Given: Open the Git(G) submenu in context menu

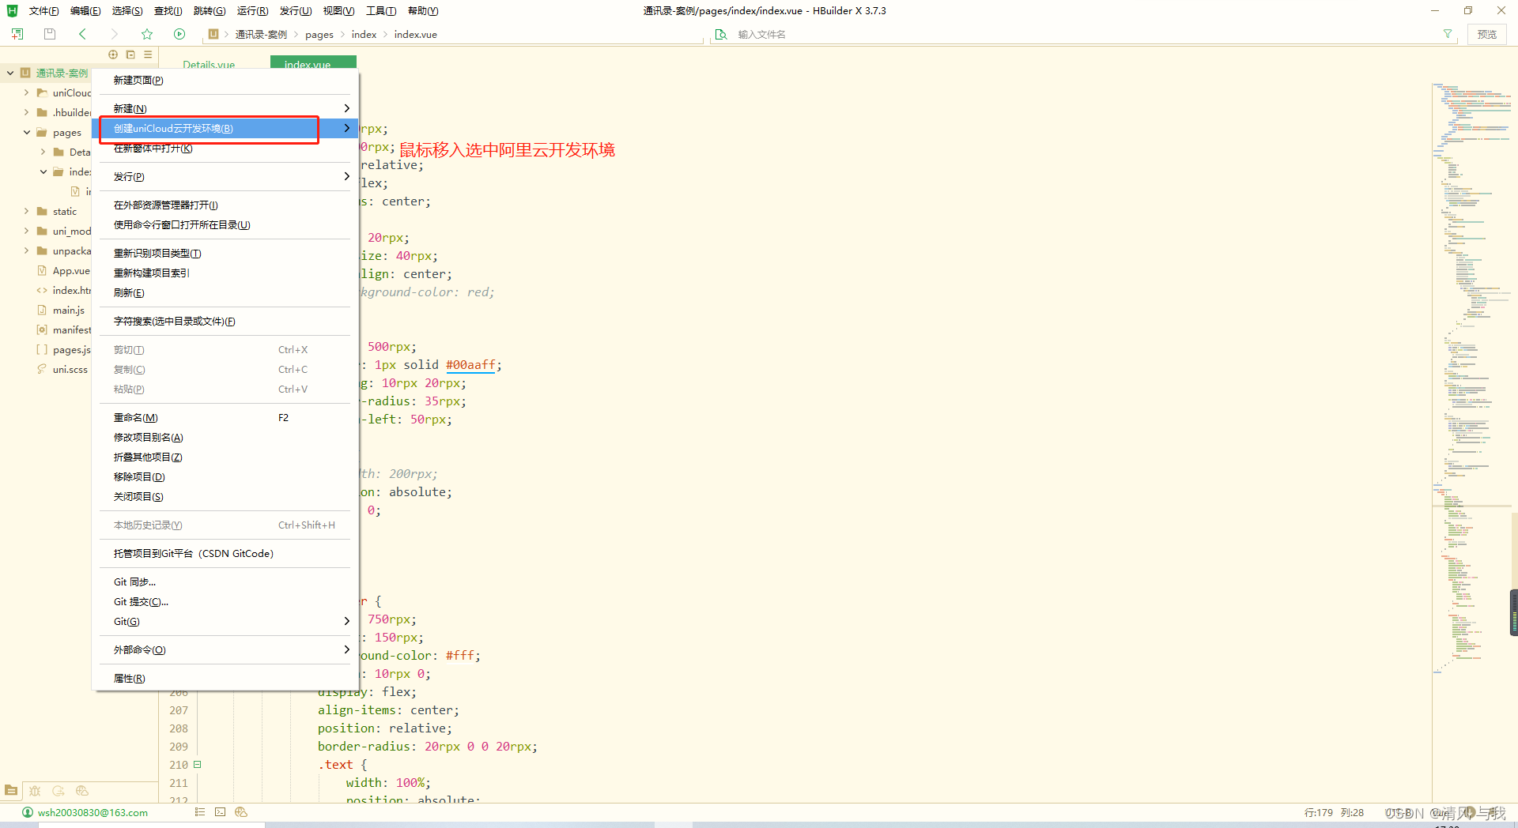Looking at the screenshot, I should 225,621.
